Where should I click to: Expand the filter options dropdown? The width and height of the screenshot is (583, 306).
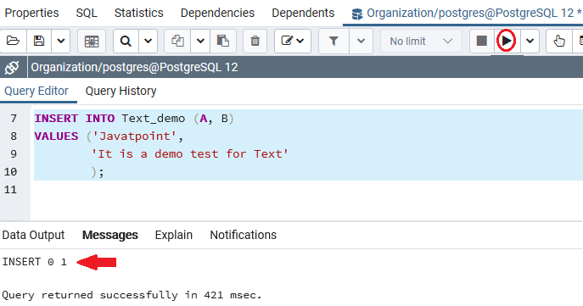[x=361, y=41]
